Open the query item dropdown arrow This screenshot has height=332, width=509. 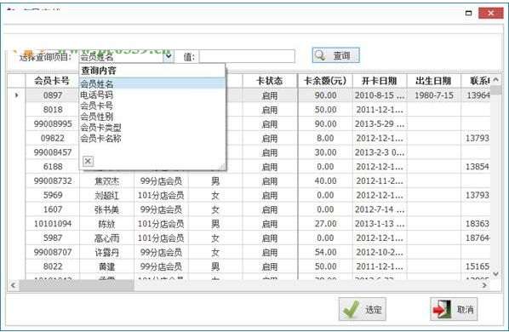[169, 56]
